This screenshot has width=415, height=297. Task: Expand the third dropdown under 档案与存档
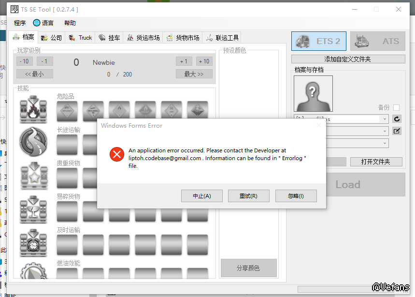(x=385, y=143)
